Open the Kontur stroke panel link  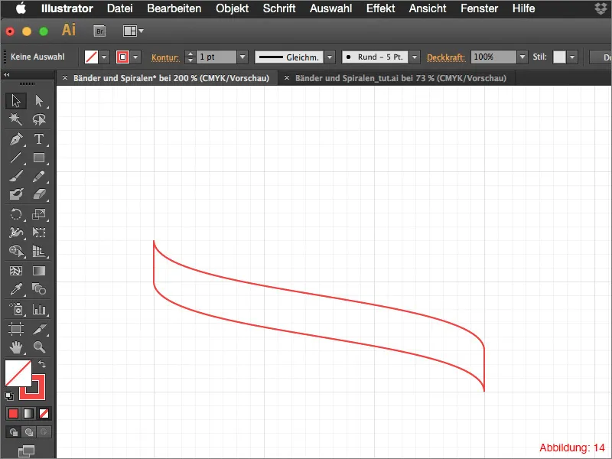click(x=165, y=57)
